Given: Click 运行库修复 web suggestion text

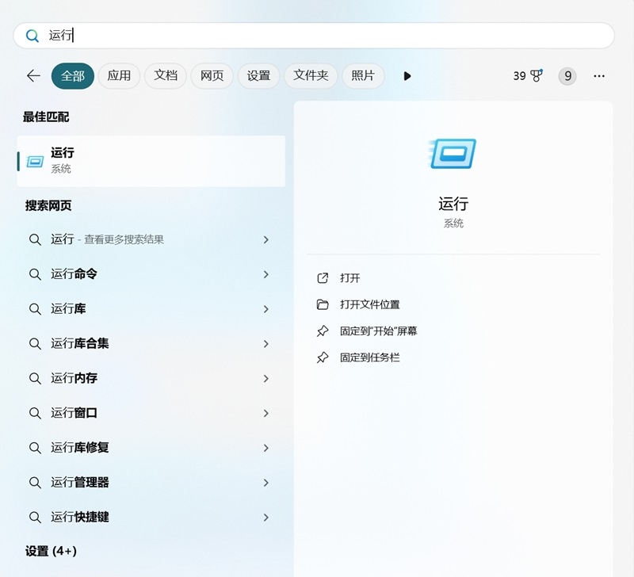Looking at the screenshot, I should [80, 448].
